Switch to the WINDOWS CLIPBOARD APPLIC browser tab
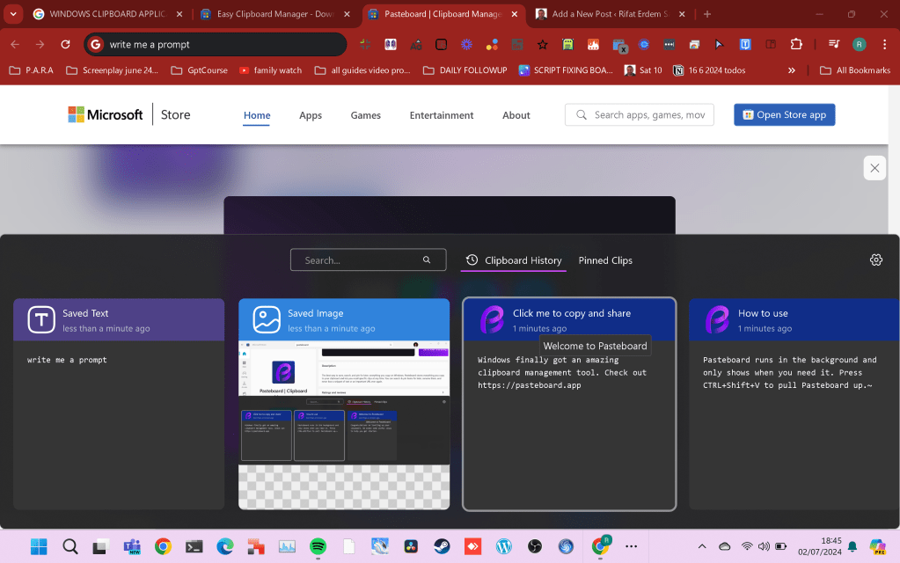 pyautogui.click(x=107, y=14)
